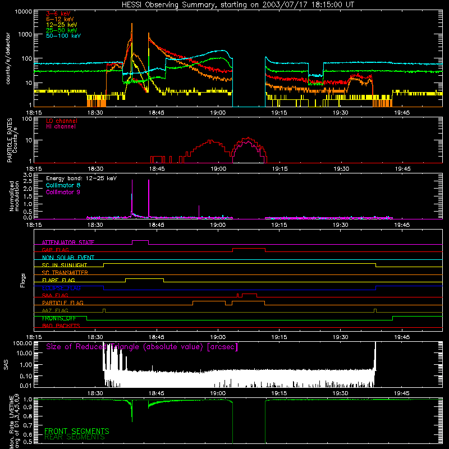This screenshot has height=449, width=449.
Task: Select the 3-6 keV legend label
Action: coord(58,13)
